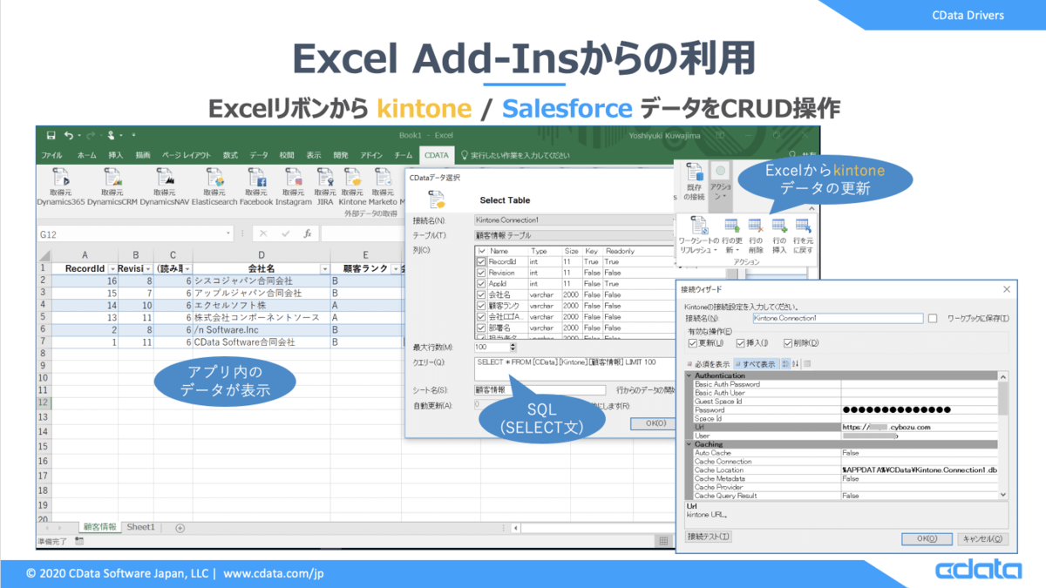Collapse the Caching property group
1046x588 pixels.
(x=689, y=444)
